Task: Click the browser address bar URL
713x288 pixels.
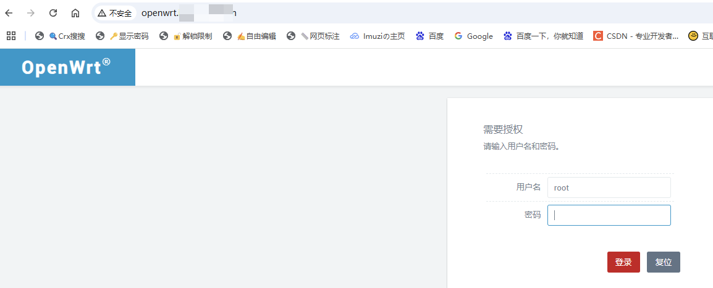Action: pos(188,13)
